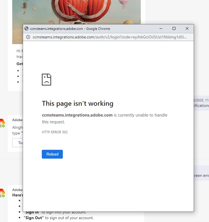Image resolution: width=209 pixels, height=222 pixels.
Task: Click "Sign Out" text in Teams message
Action: pos(34,218)
